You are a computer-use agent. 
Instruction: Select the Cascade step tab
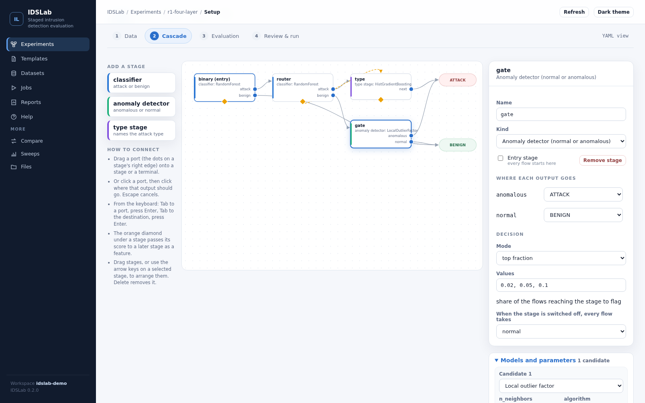tap(168, 36)
